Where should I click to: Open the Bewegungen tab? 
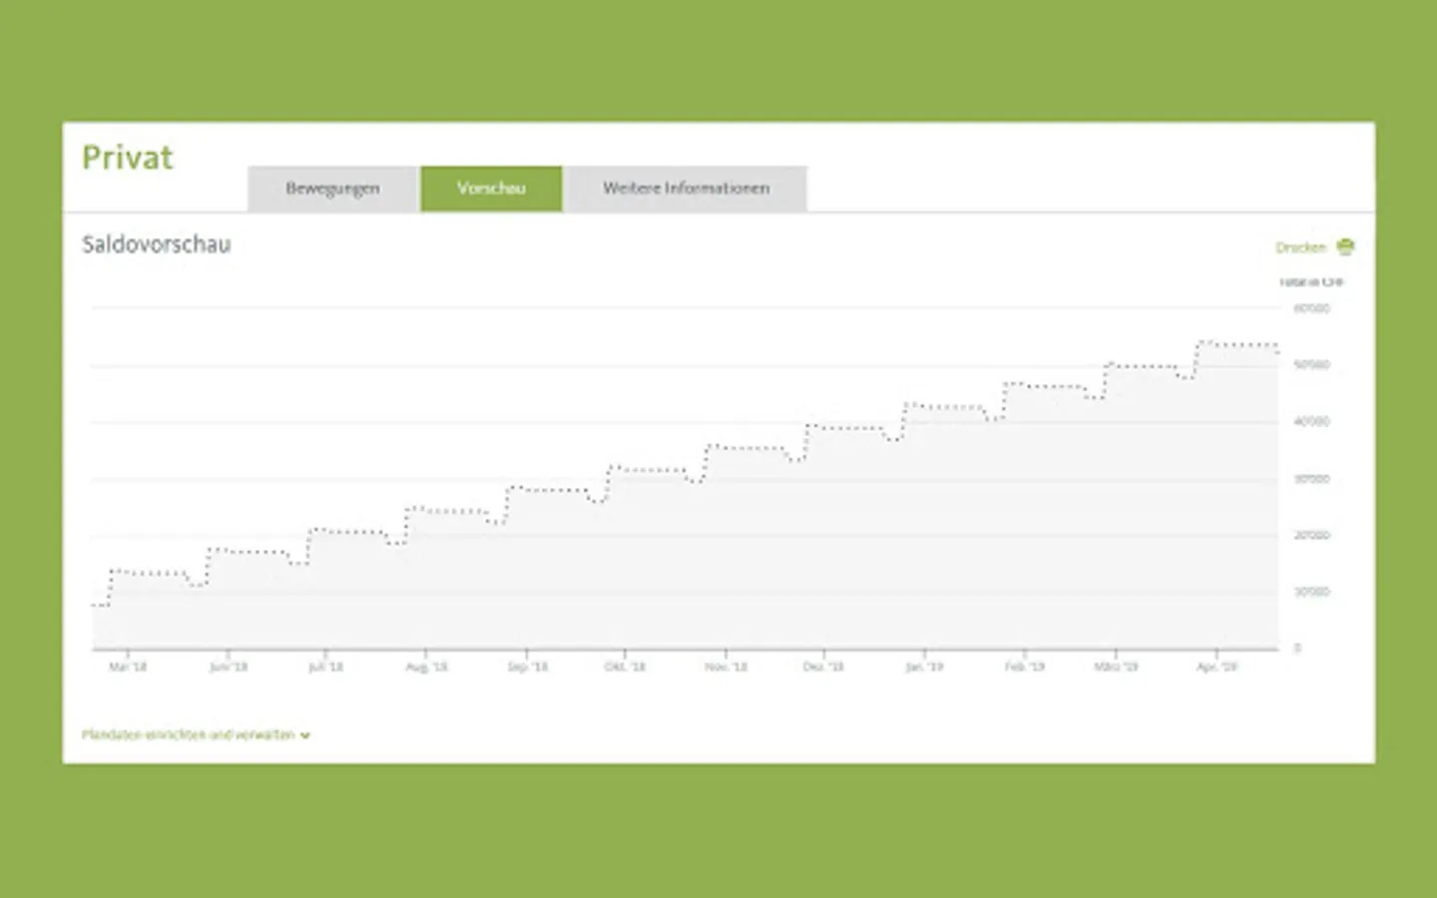(332, 189)
